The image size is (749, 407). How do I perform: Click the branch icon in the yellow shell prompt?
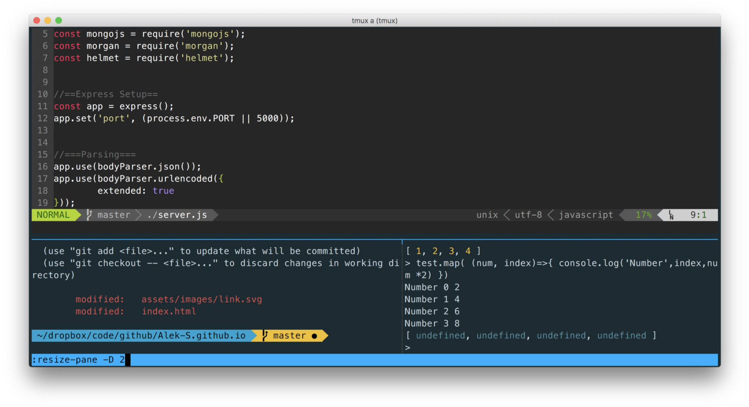tap(265, 335)
